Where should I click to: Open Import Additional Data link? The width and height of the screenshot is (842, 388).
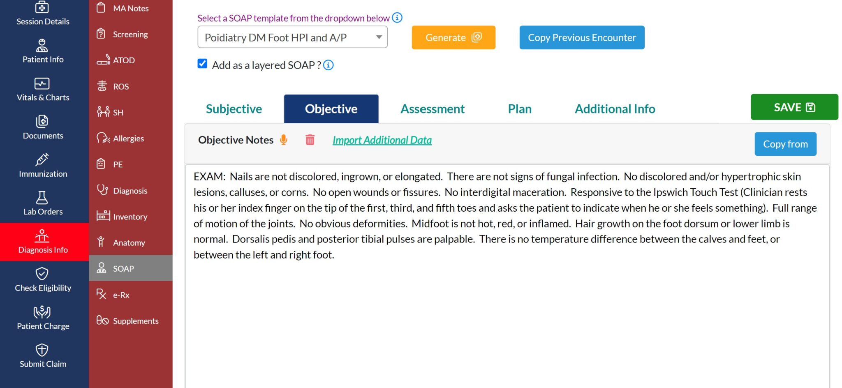click(x=382, y=140)
